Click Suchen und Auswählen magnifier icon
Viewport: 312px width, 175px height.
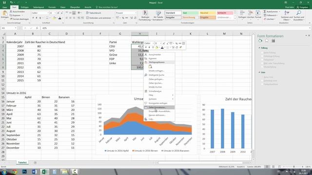point(299,13)
